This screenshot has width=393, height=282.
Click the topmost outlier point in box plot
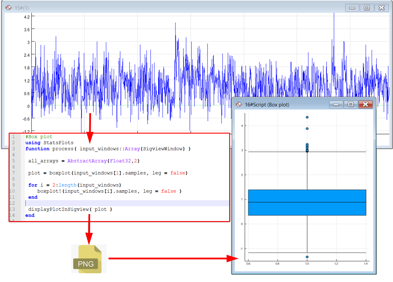pyautogui.click(x=307, y=117)
